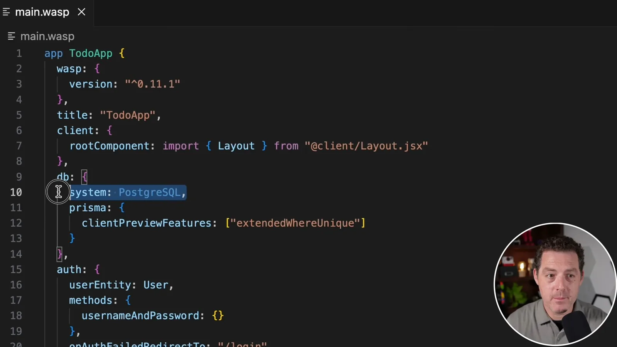The width and height of the screenshot is (617, 347).
Task: Click the 'client' key on line 6
Action: [75, 130]
